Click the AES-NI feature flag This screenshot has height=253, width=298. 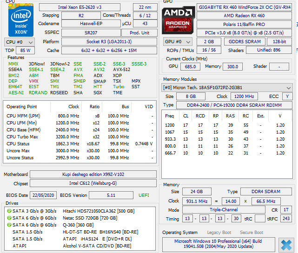point(16,93)
